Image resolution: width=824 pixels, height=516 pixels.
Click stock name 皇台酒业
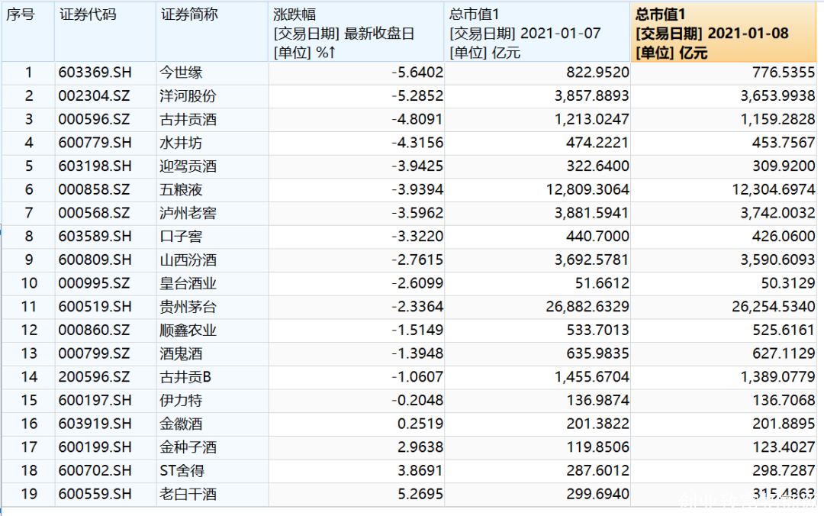188,283
